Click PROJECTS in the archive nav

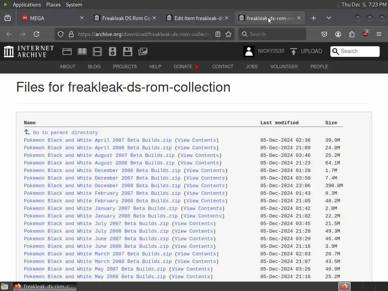(x=125, y=67)
